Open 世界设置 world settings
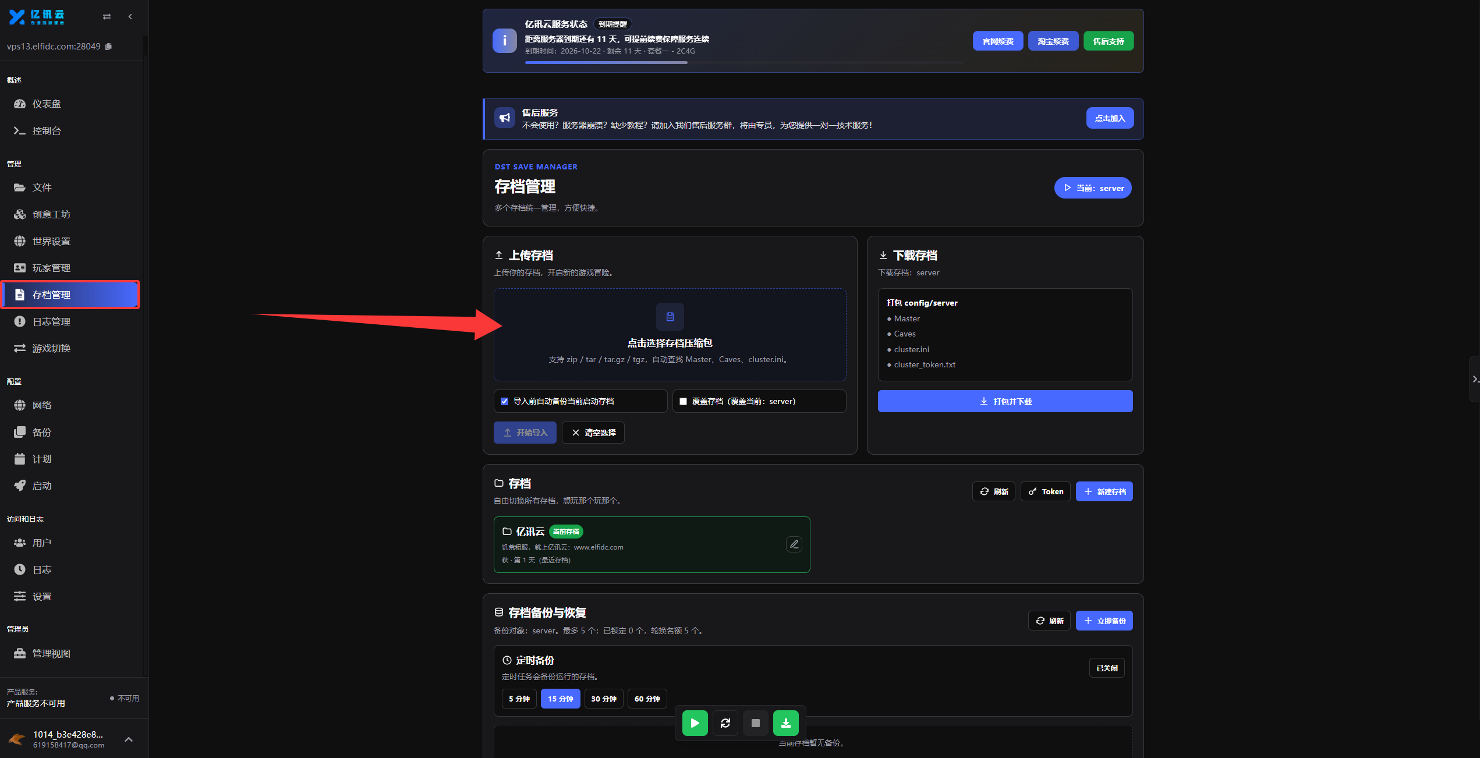 pyautogui.click(x=70, y=241)
